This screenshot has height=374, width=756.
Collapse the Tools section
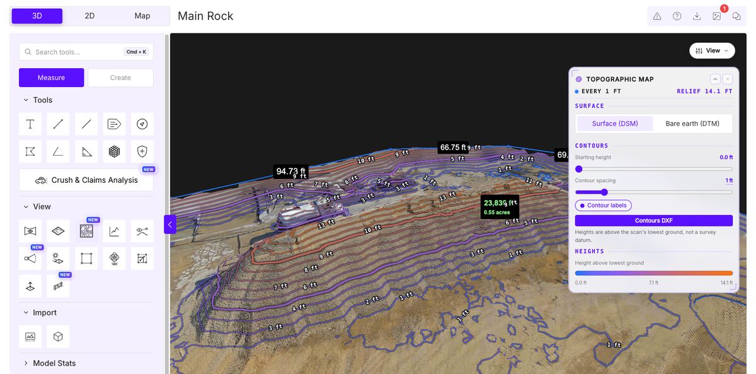38,100
